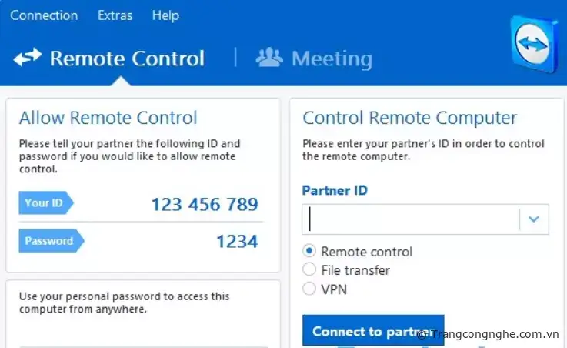Open the Extras menu

115,15
